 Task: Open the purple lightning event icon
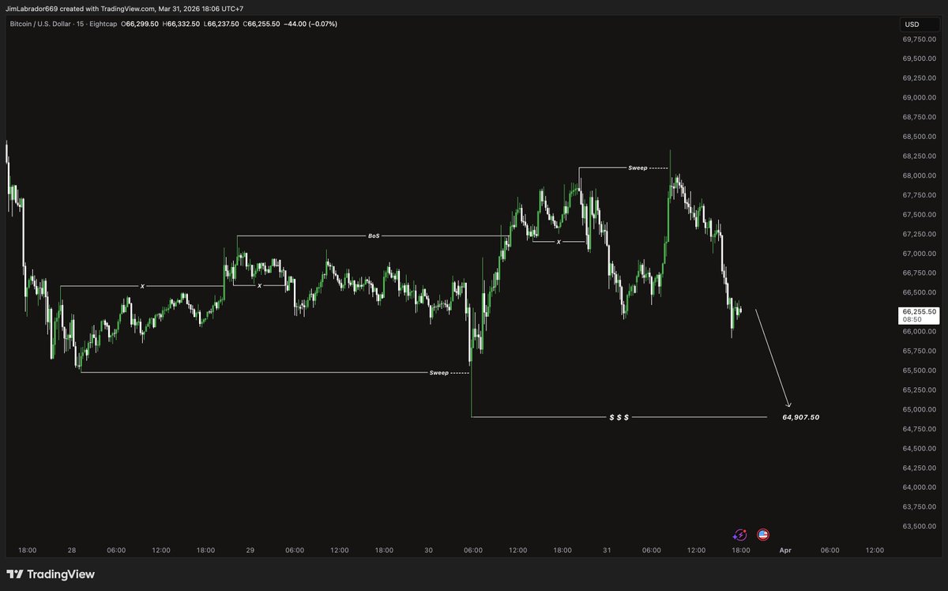pyautogui.click(x=740, y=535)
